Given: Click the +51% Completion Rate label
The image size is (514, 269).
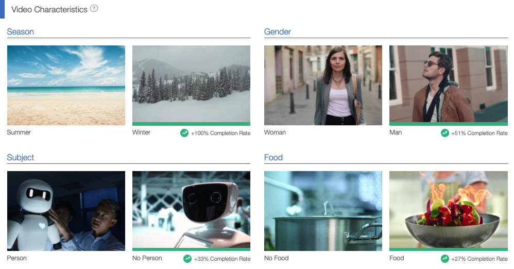Looking at the screenshot, I should pos(479,133).
